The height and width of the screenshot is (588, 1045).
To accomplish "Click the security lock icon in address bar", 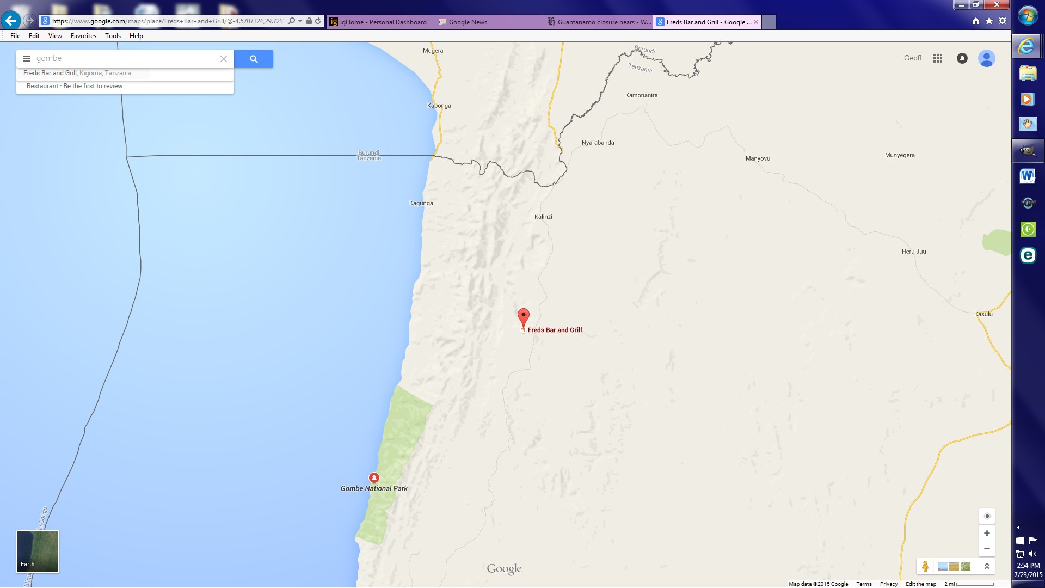I will pos(309,21).
